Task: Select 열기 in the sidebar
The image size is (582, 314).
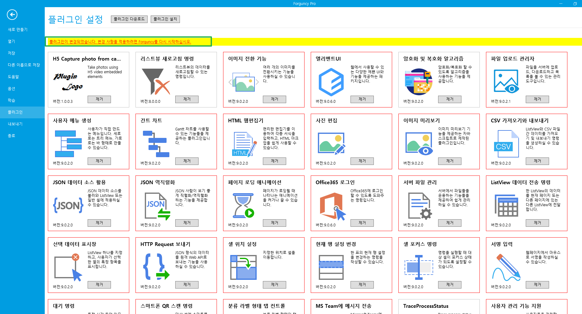Action: (x=22, y=41)
